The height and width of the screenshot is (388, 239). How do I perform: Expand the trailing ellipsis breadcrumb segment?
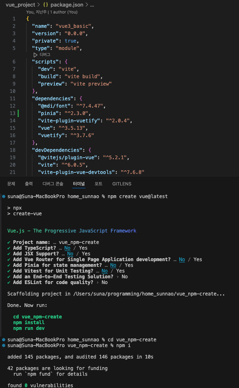92,5
